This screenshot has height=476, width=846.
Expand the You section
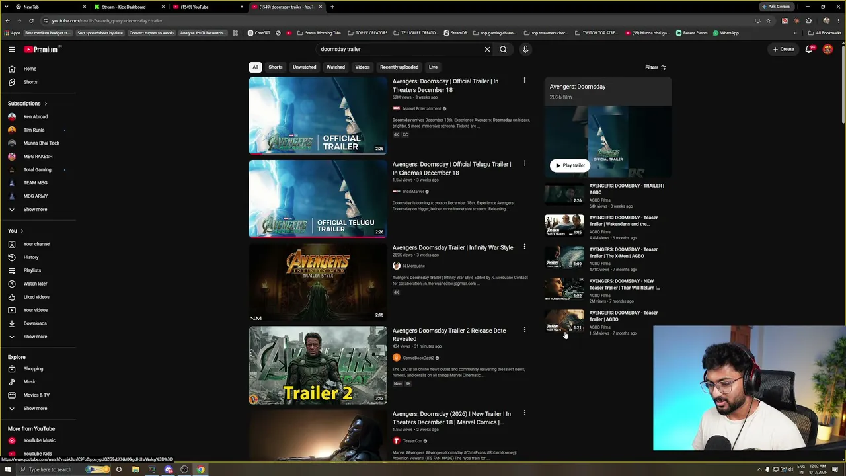[16, 231]
